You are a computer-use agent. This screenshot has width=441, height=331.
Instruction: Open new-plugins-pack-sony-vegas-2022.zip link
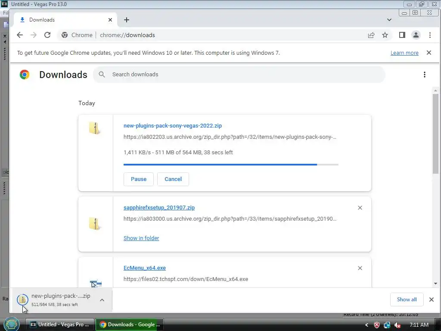click(173, 126)
